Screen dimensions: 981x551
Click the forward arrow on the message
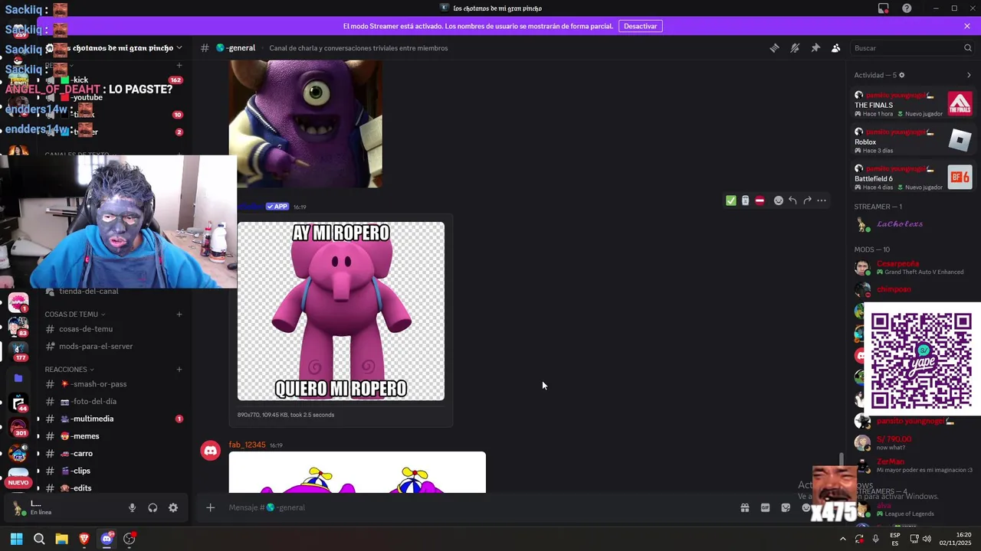(807, 201)
